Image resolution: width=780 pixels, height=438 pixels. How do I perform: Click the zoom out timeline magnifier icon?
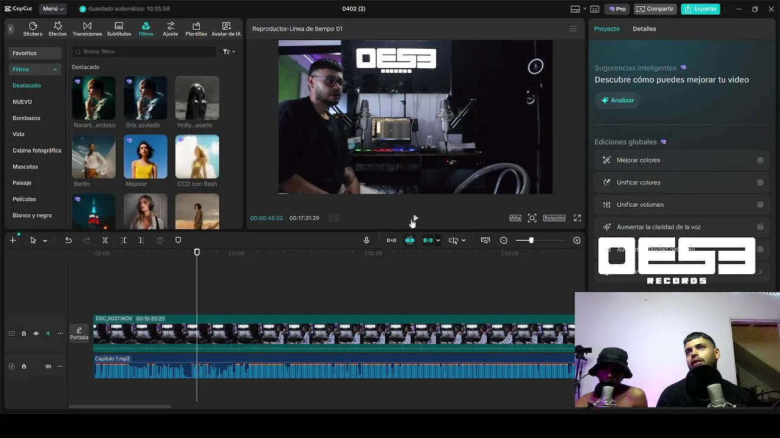(x=503, y=240)
